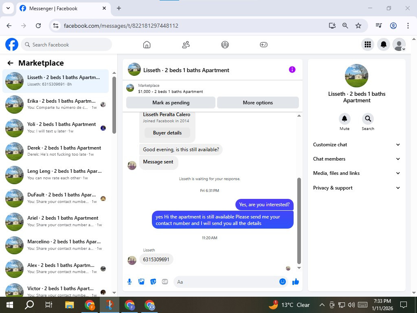Open the purple conversation info icon
This screenshot has width=417, height=313.
click(x=292, y=70)
